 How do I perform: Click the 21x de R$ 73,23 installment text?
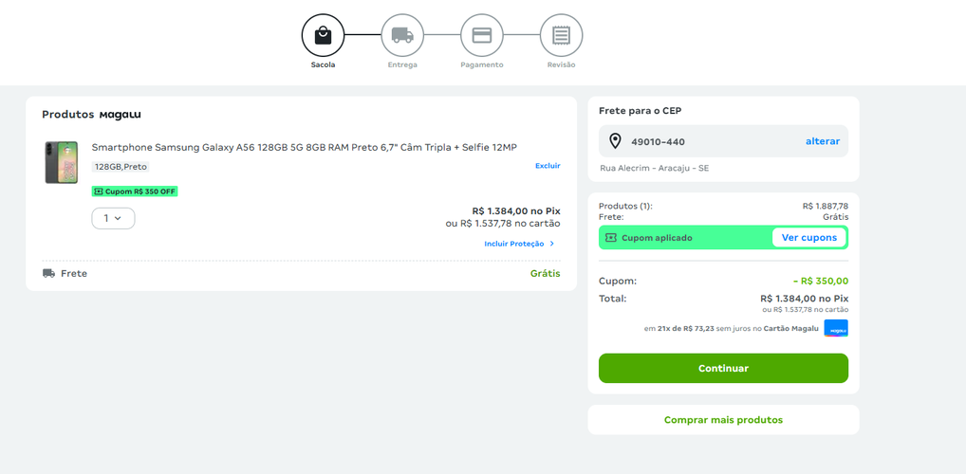686,329
